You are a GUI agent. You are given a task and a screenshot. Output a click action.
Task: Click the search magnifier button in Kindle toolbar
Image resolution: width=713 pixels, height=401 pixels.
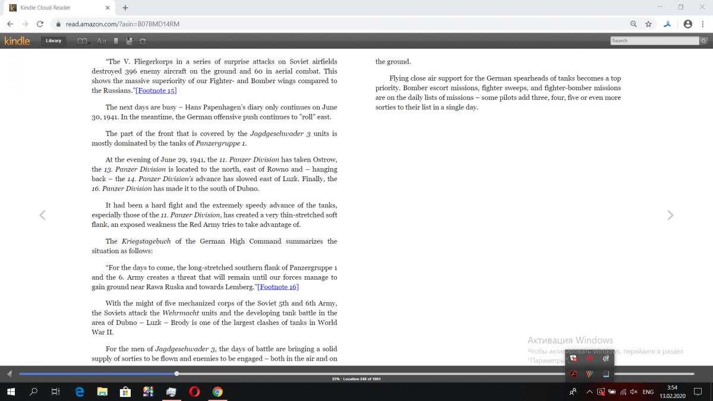704,41
